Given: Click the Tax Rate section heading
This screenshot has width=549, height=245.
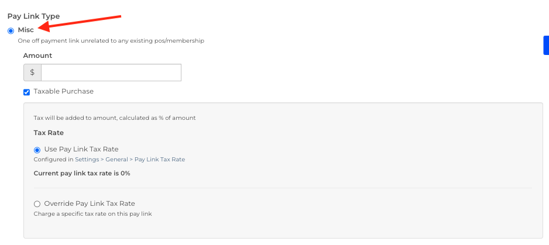Looking at the screenshot, I should click(x=49, y=133).
